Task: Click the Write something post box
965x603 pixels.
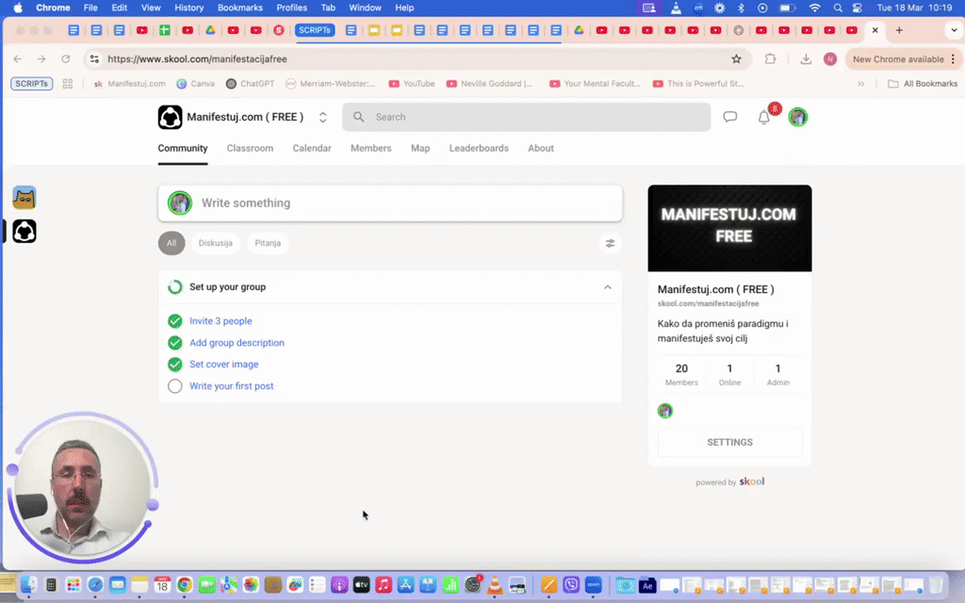Action: tap(390, 204)
